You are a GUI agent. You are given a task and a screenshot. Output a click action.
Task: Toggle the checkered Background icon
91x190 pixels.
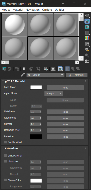pos(87,27)
